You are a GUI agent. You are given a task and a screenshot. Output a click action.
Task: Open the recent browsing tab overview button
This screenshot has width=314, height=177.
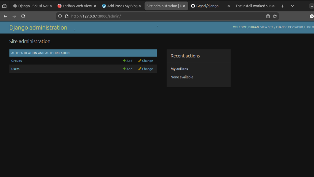4,6
